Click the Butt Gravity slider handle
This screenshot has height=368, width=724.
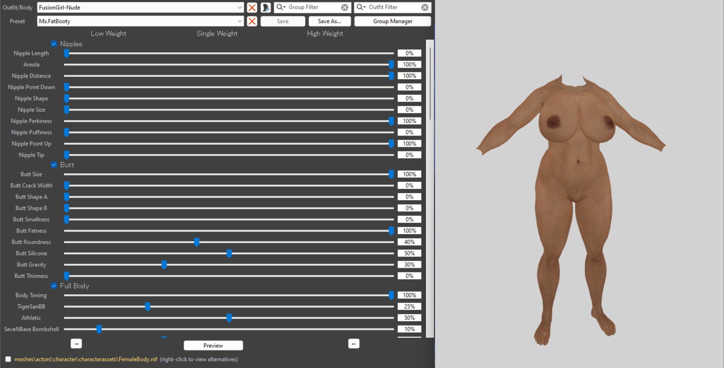(x=164, y=265)
